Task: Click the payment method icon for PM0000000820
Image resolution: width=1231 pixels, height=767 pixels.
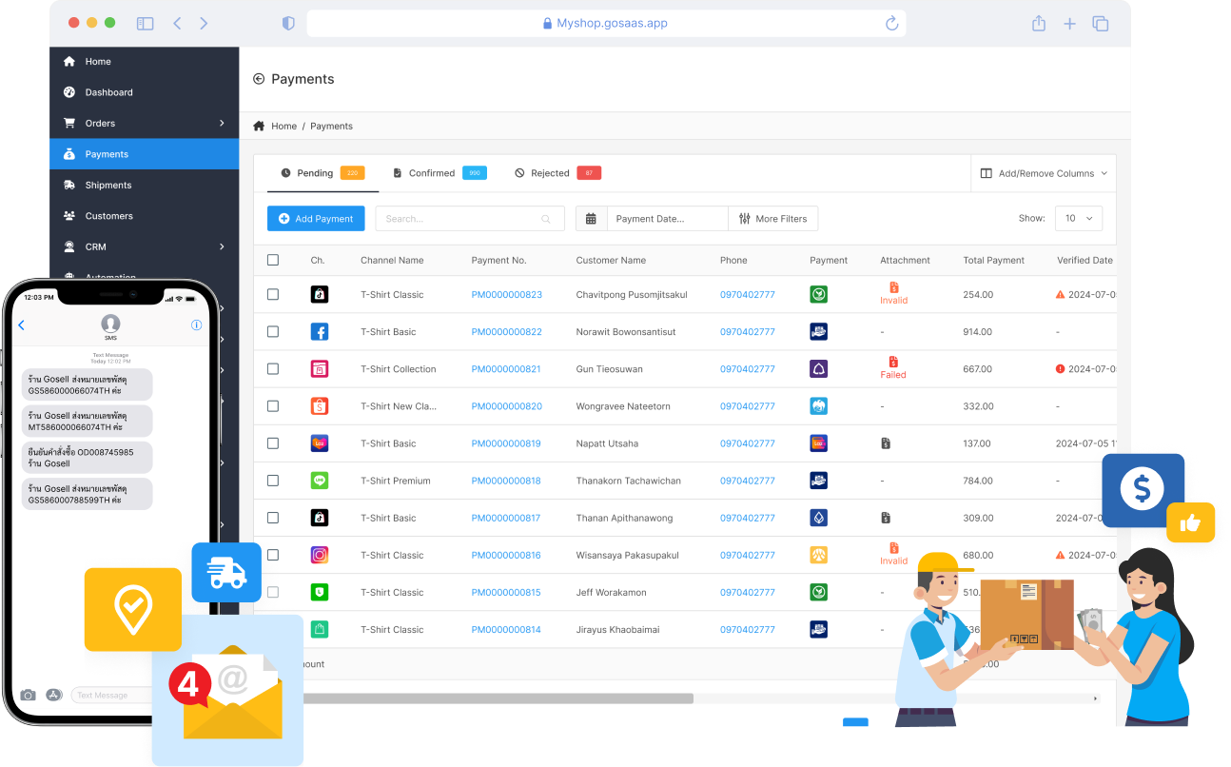Action: coord(818,406)
